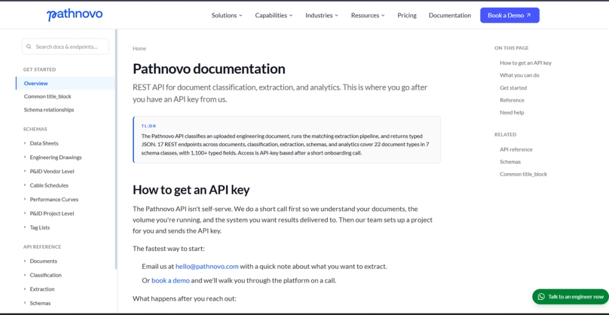Image resolution: width=609 pixels, height=315 pixels.
Task: Click the SCHEMAS sidebar label
Action: pos(35,129)
